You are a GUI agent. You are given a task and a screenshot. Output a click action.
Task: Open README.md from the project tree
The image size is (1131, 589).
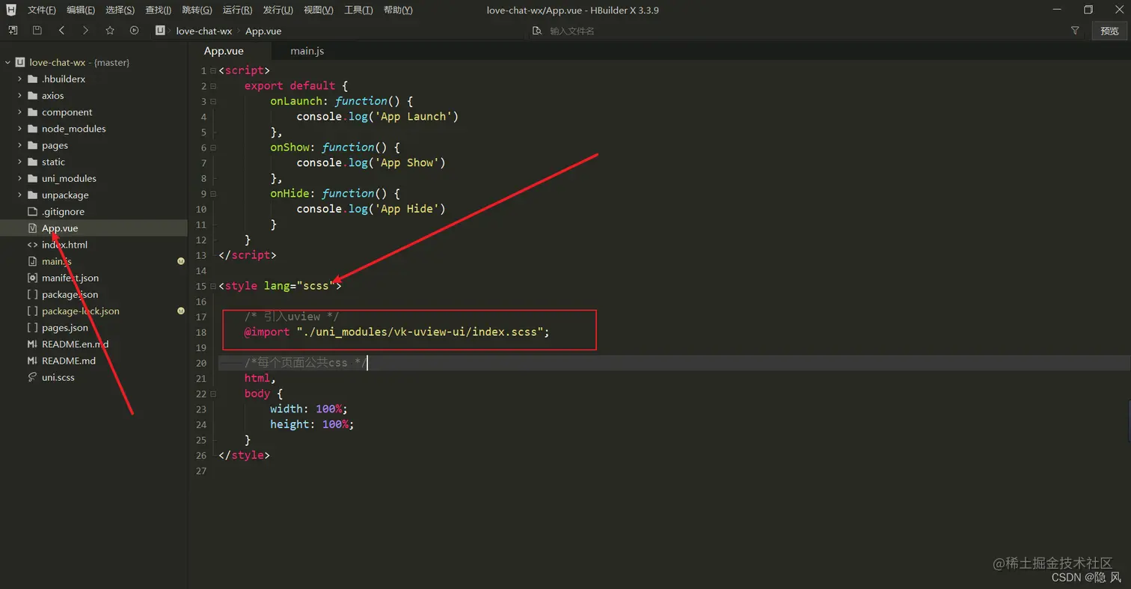click(69, 361)
